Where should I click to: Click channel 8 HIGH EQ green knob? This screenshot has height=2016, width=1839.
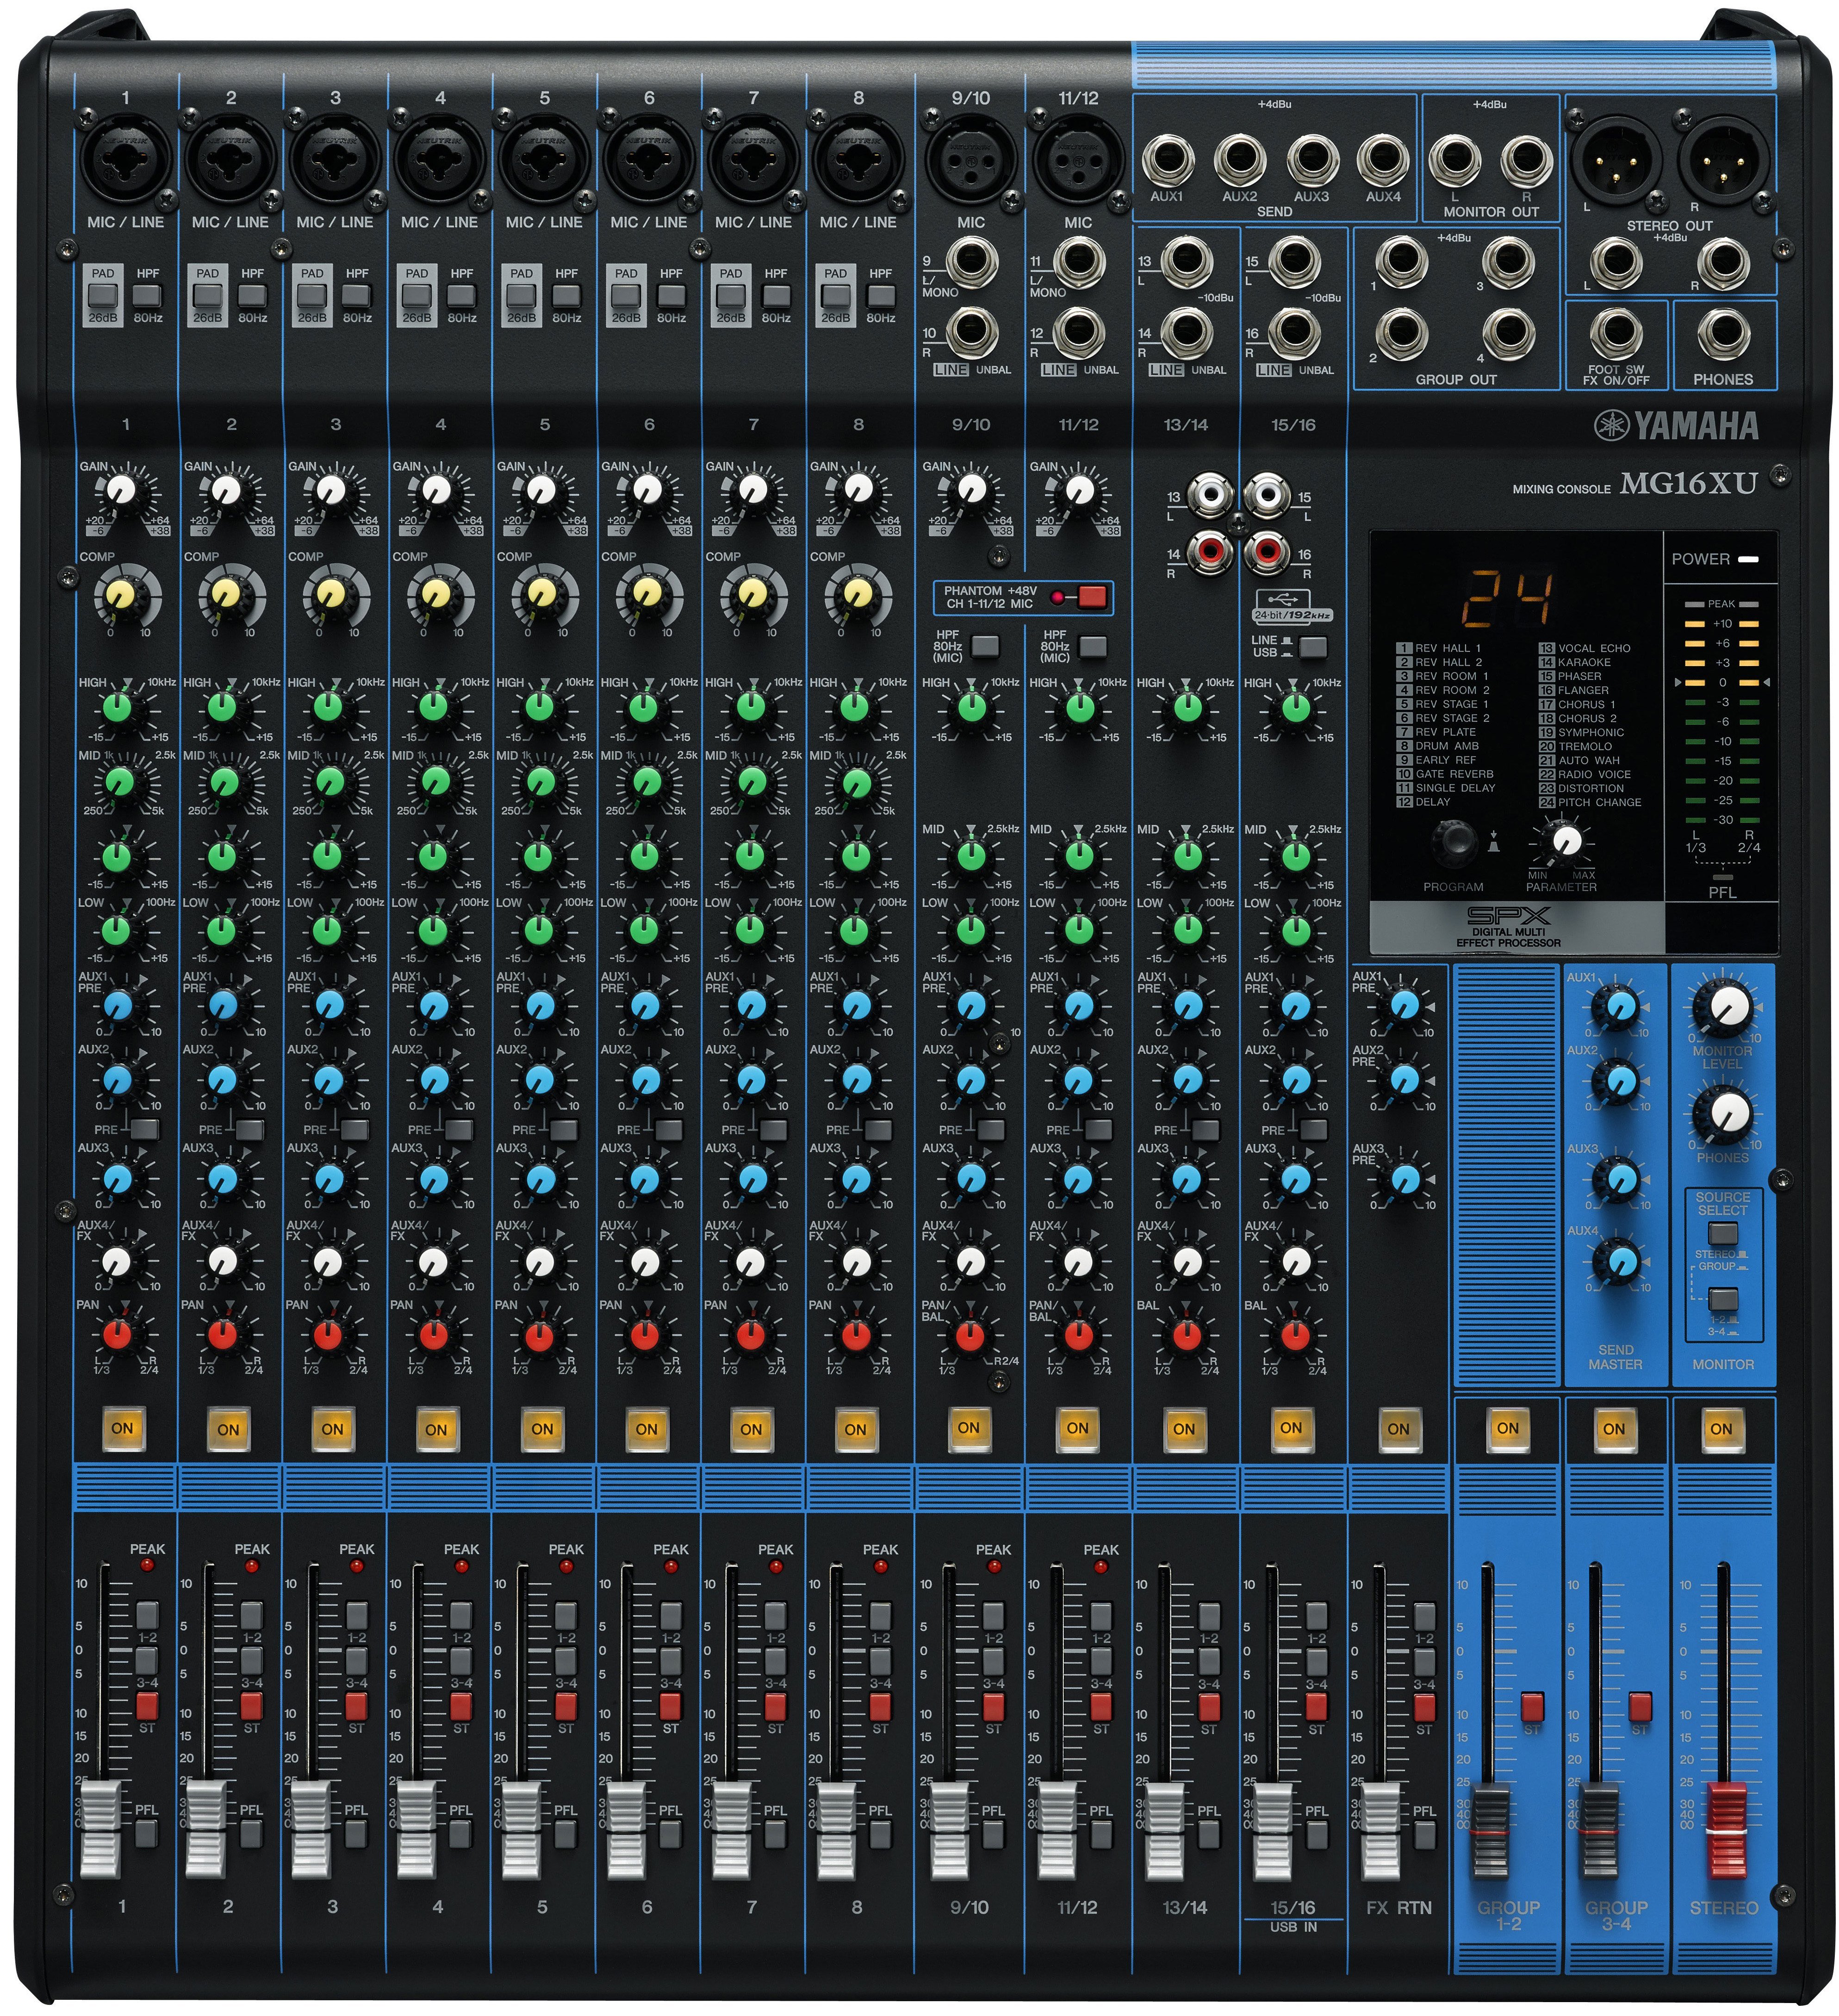pos(855,707)
